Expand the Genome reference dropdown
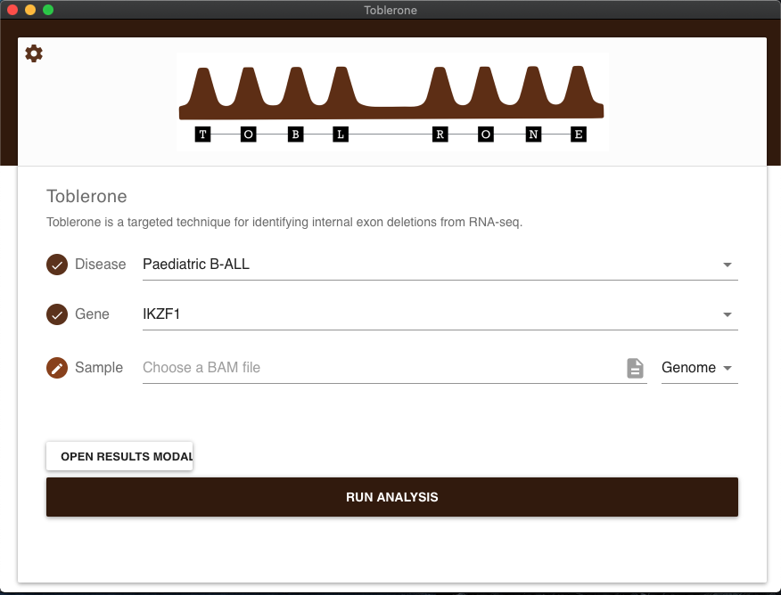The image size is (781, 595). click(699, 368)
